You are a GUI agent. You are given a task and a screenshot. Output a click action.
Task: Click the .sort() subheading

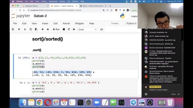pos(37,50)
